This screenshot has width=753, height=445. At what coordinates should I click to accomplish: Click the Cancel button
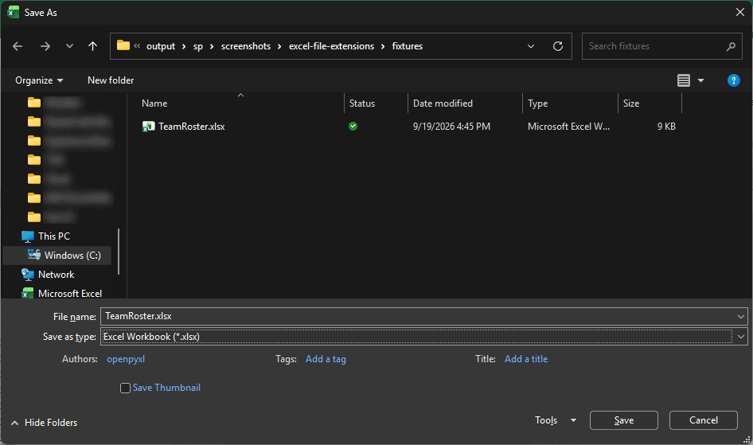click(x=704, y=420)
